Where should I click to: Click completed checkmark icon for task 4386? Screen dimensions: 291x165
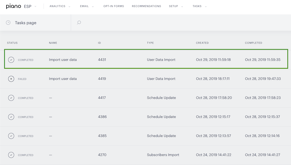tap(11, 117)
